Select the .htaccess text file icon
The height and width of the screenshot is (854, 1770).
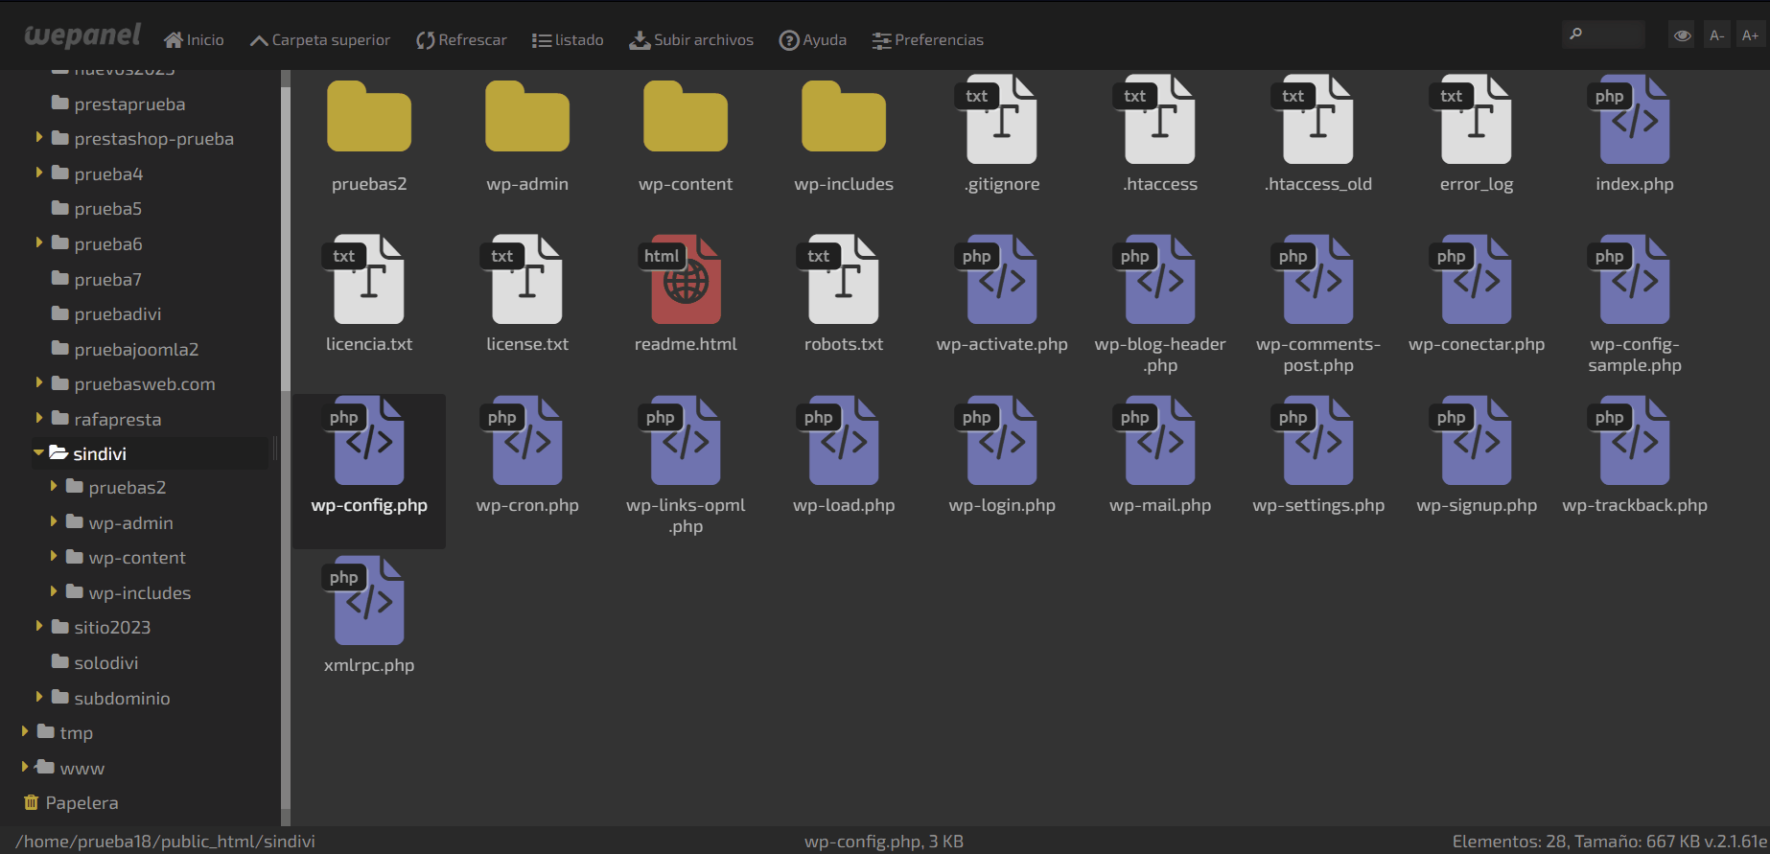(x=1160, y=121)
